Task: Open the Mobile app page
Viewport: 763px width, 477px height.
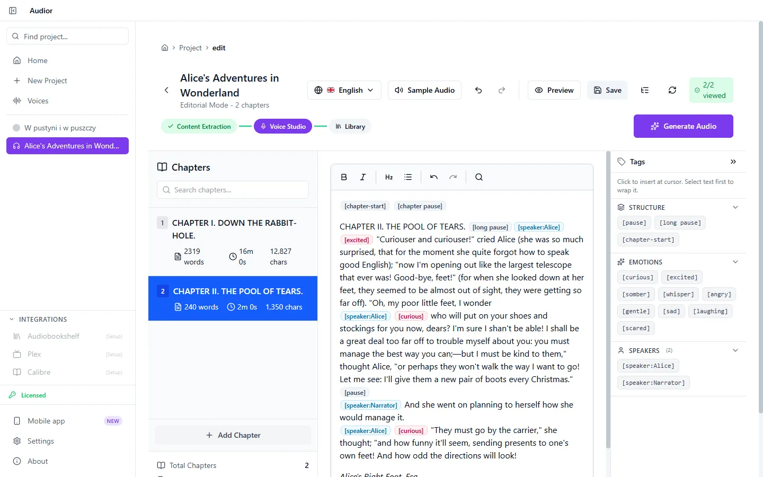Action: (67, 421)
